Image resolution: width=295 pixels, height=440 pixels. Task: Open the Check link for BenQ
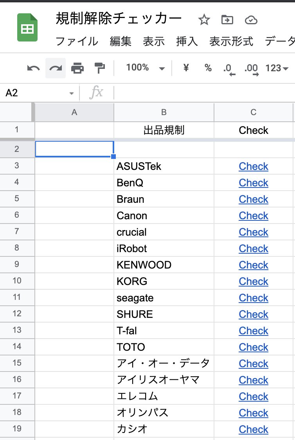254,183
